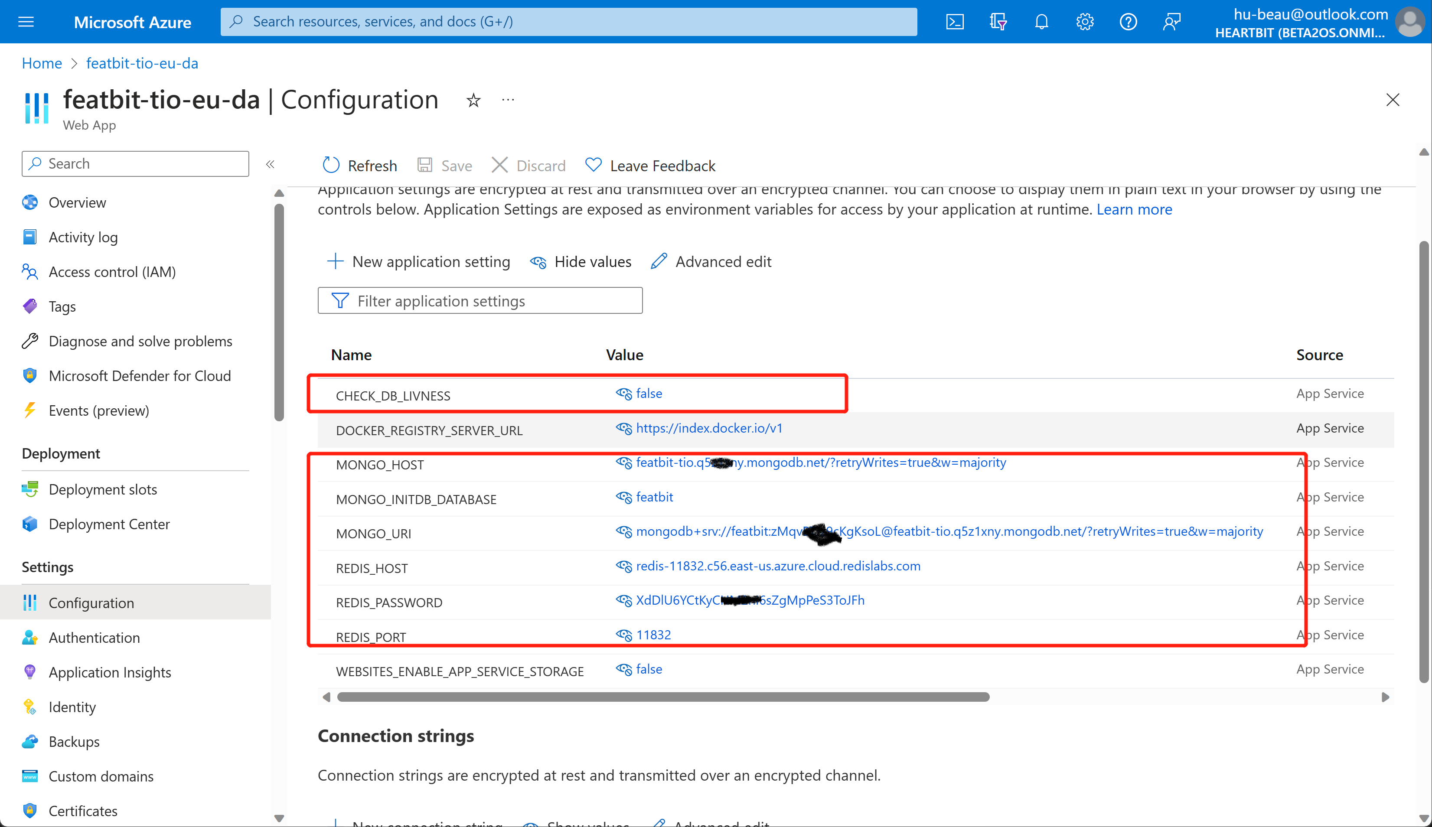Toggle visibility of MONGO_INITDB_DATABASE value
1432x827 pixels.
pos(624,497)
